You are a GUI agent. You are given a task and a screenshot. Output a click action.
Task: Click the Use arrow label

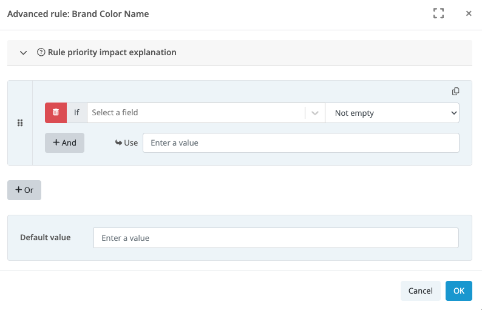pyautogui.click(x=126, y=143)
